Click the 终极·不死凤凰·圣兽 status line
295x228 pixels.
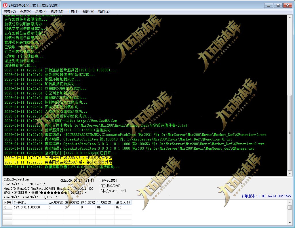click(45, 193)
